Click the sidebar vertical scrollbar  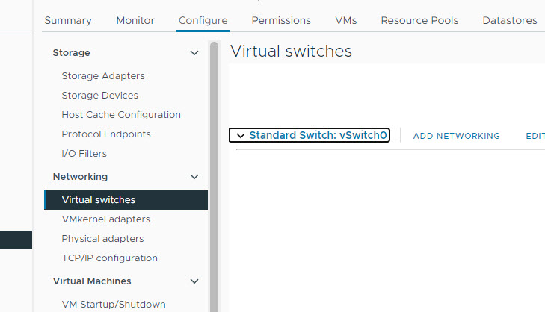point(214,176)
